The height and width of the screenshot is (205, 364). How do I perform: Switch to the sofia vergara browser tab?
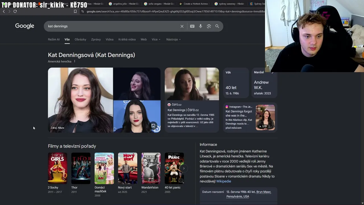tap(159, 4)
